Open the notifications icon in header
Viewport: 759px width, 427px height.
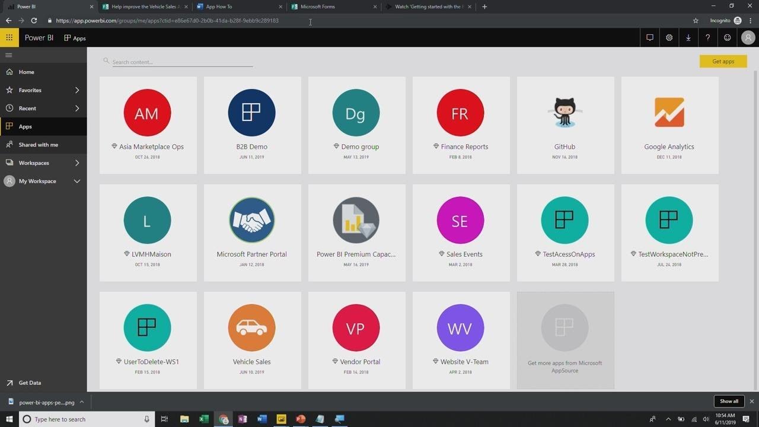click(650, 37)
